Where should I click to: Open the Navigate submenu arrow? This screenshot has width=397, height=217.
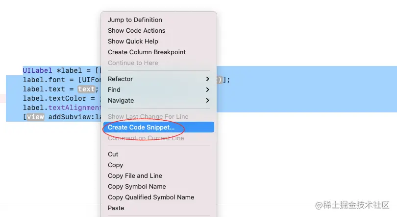point(208,101)
